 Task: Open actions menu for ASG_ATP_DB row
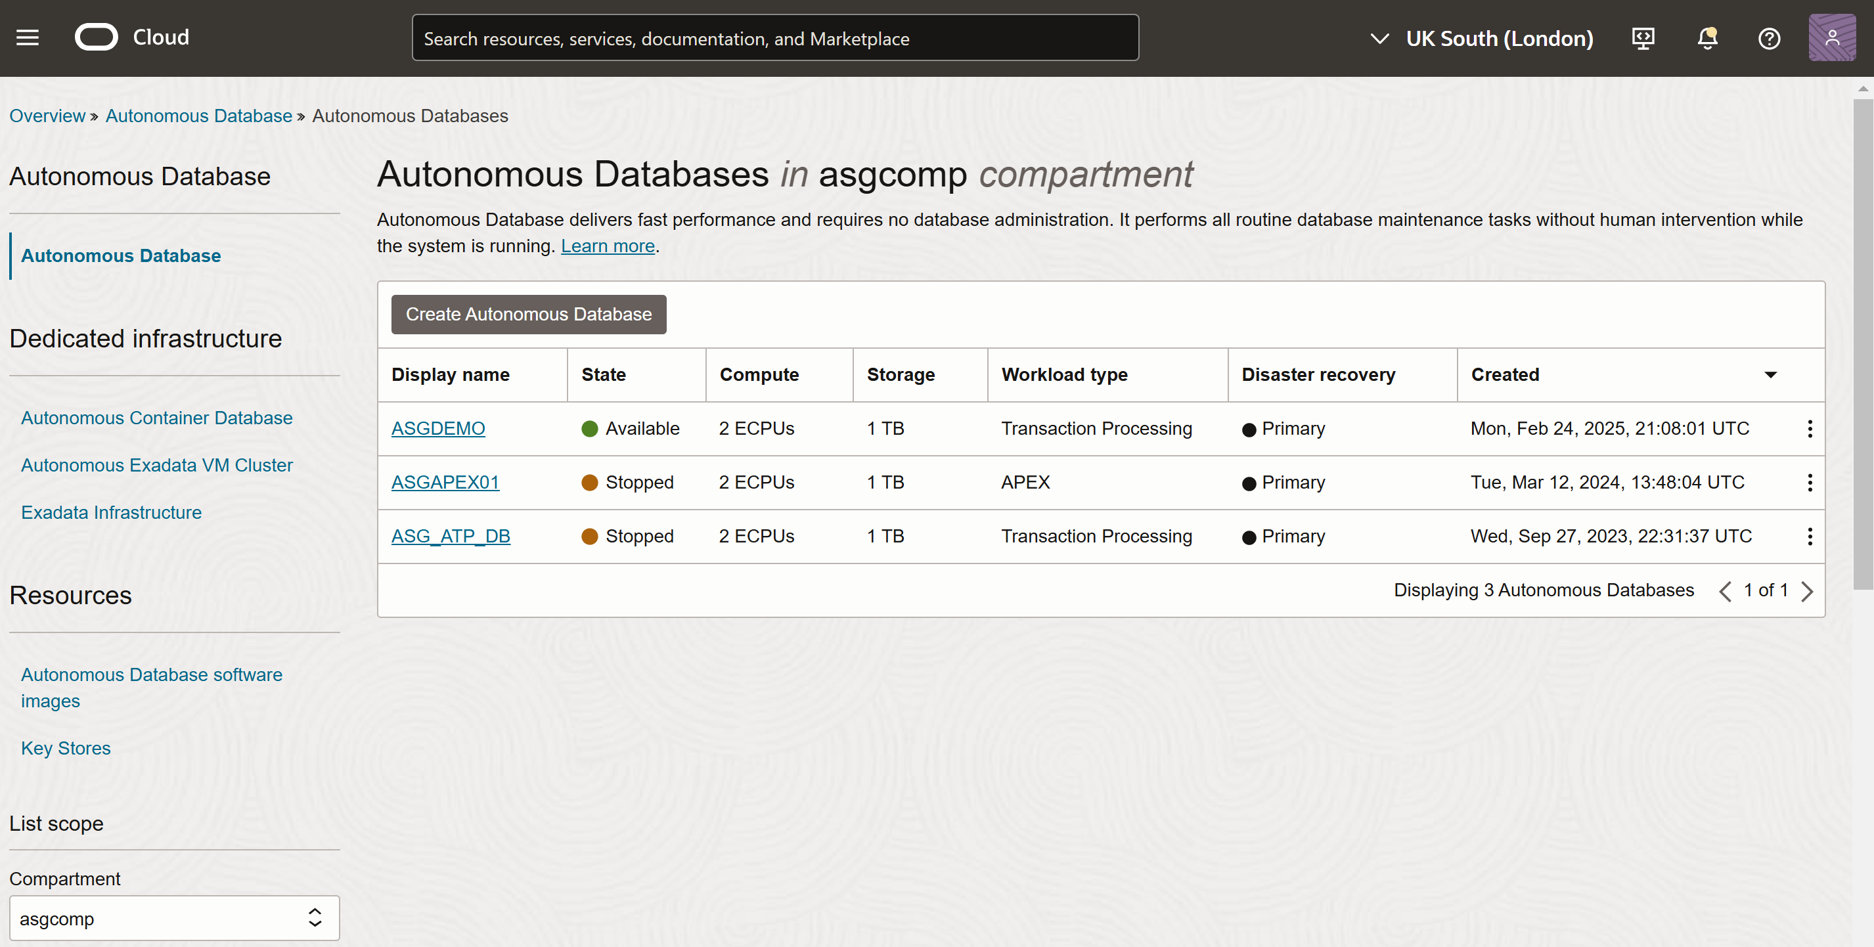tap(1810, 536)
